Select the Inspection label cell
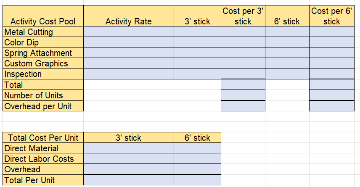Image resolution: width=360 pixels, height=187 pixels. point(43,74)
